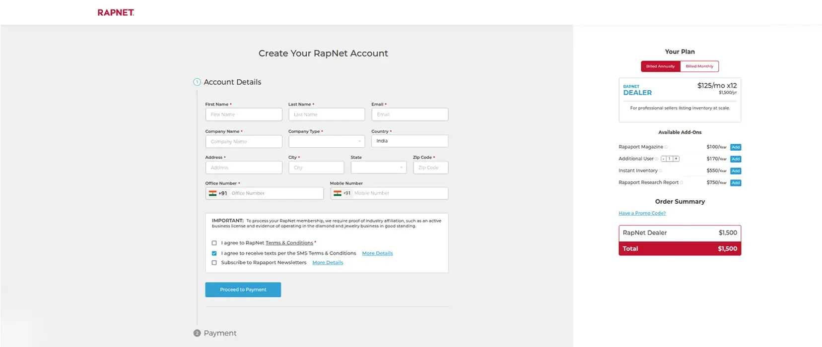Click the RapNet Dealer plan card
Image resolution: width=822 pixels, height=347 pixels.
click(x=680, y=100)
